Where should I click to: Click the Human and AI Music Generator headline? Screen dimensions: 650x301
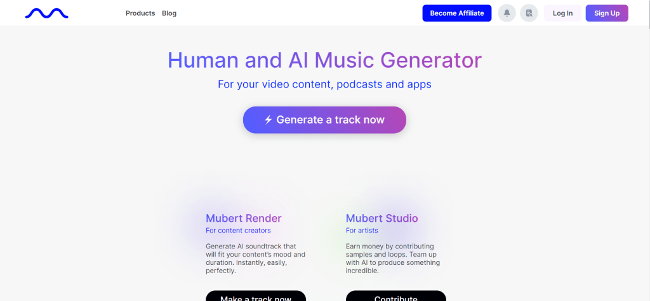click(324, 60)
